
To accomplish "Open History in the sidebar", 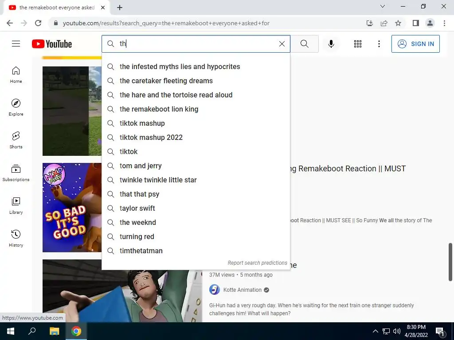I will (x=16, y=238).
